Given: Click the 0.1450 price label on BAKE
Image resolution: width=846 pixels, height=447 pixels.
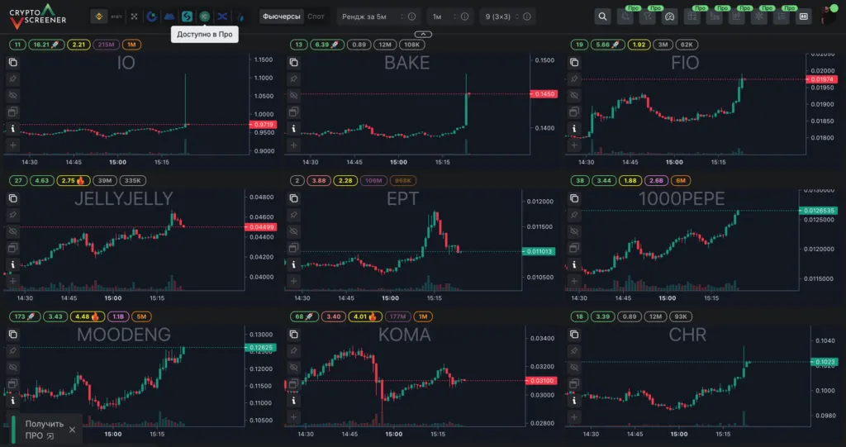Looking at the screenshot, I should click(544, 94).
